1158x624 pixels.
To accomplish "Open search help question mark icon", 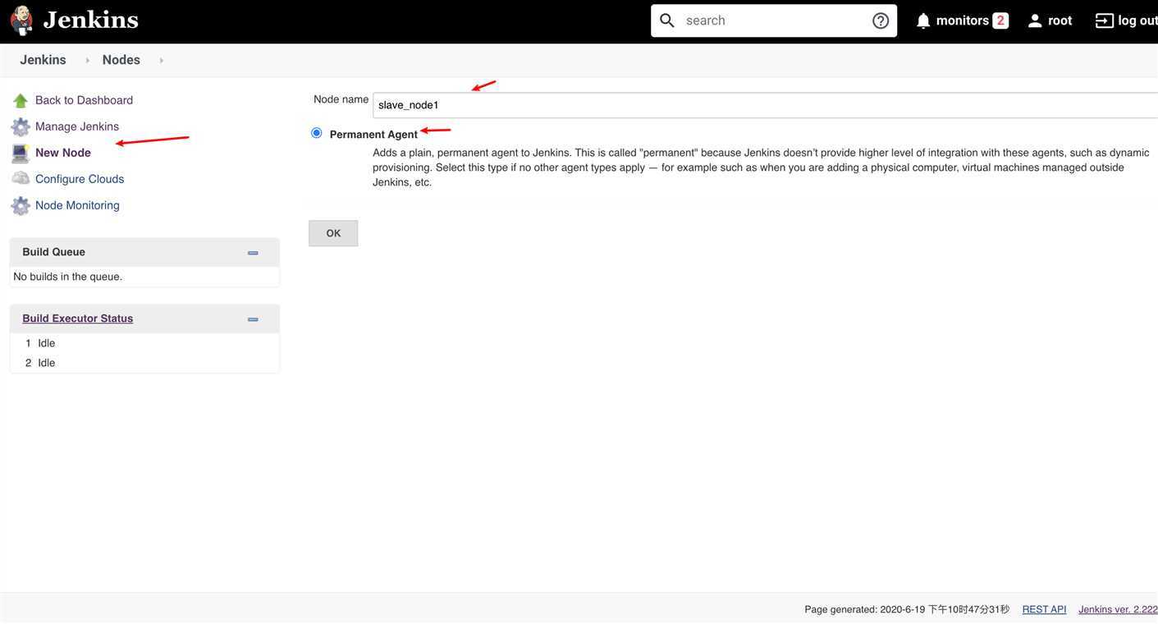I will click(x=881, y=21).
